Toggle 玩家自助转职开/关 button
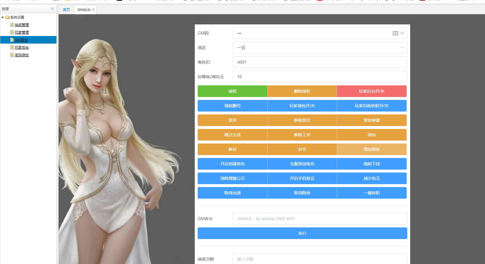Image resolution: width=485 pixels, height=264 pixels. pos(371,106)
